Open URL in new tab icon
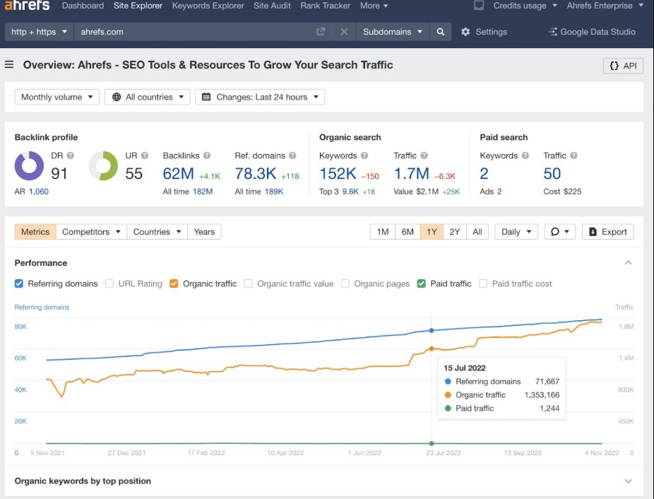 click(x=321, y=32)
